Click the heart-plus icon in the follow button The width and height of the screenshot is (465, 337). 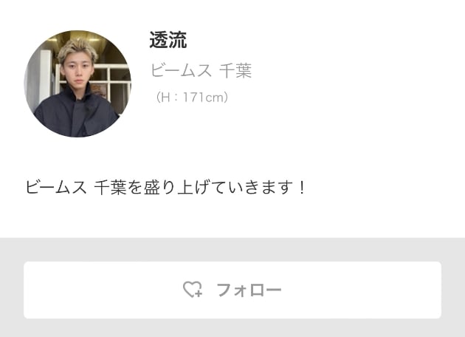click(x=193, y=290)
